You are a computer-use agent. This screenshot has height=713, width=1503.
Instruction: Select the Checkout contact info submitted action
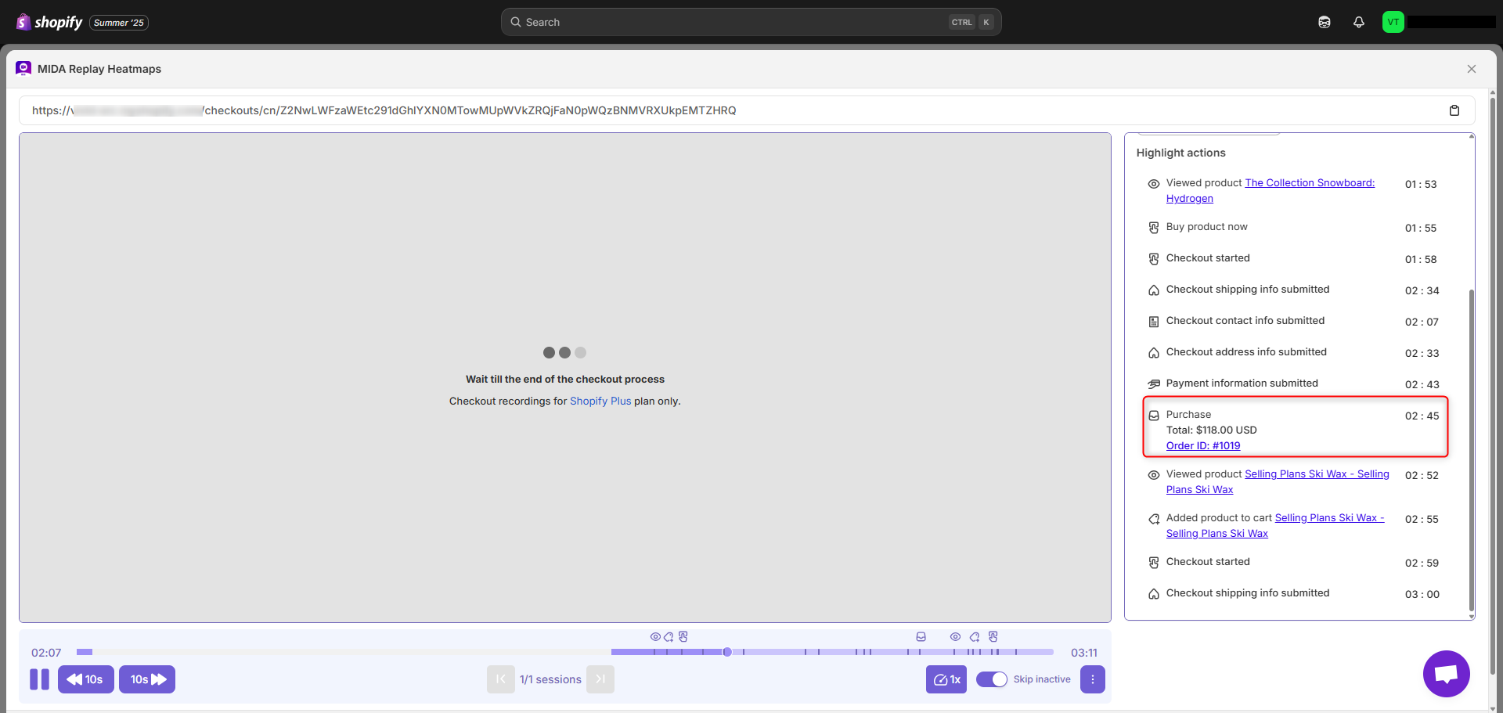coord(1245,321)
